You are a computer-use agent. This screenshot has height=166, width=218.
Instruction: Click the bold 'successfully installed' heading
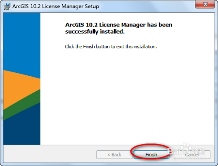pyautogui.click(x=119, y=28)
